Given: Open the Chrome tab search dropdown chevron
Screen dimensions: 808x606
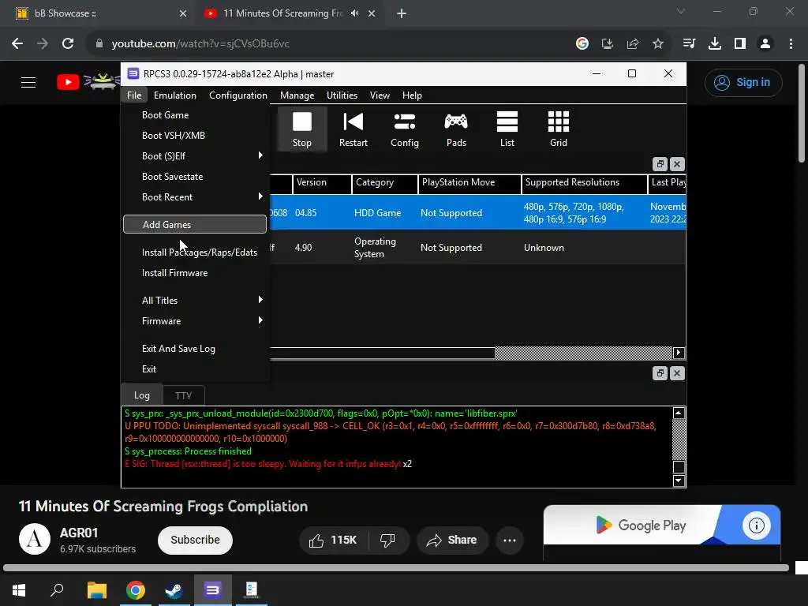Looking at the screenshot, I should (681, 11).
